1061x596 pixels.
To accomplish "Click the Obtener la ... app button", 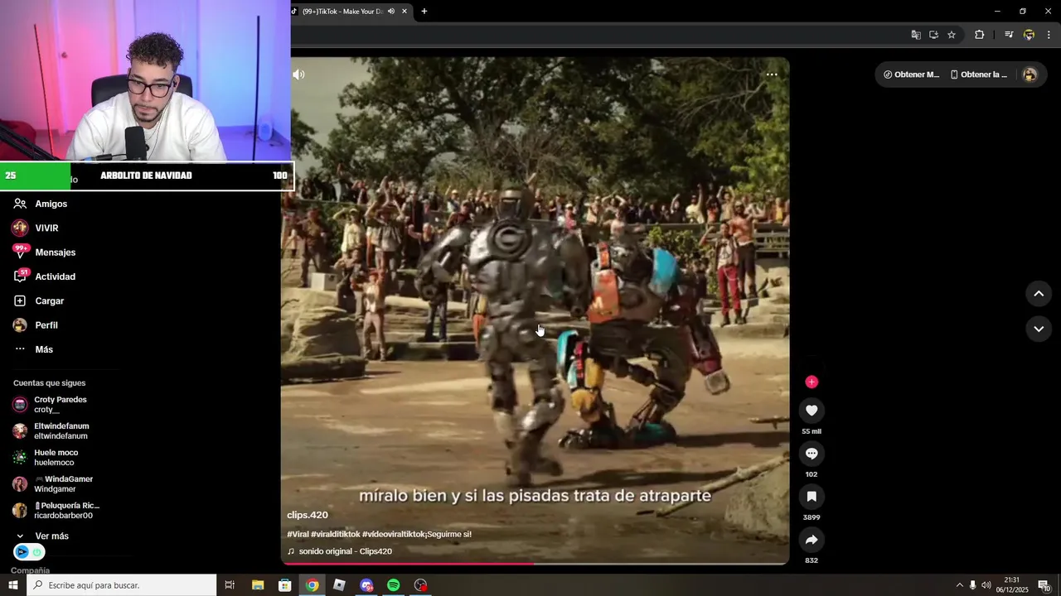I will point(979,74).
